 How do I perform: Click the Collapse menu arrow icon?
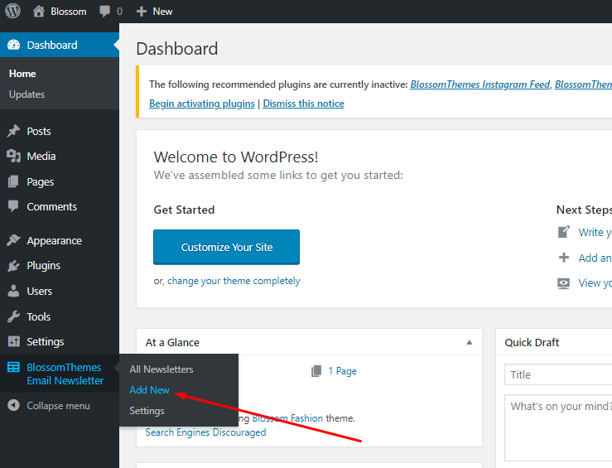(x=13, y=406)
